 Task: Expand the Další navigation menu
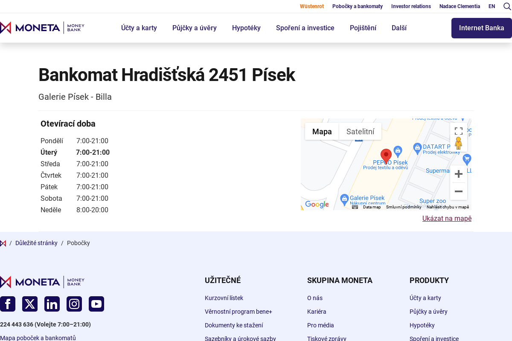399,28
